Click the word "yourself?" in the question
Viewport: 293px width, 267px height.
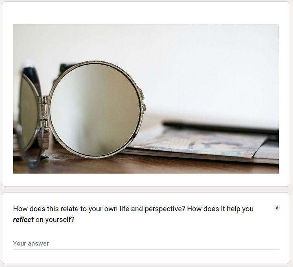tap(60, 219)
